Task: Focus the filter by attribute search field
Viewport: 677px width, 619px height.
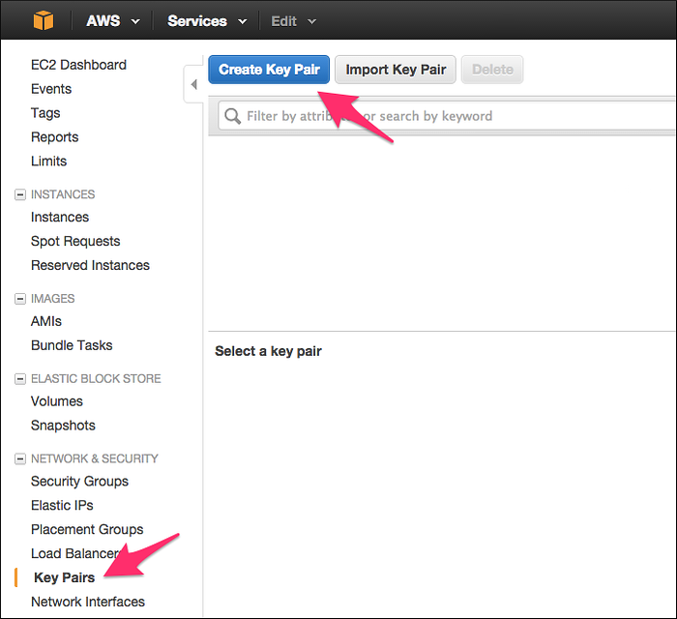Action: click(447, 116)
